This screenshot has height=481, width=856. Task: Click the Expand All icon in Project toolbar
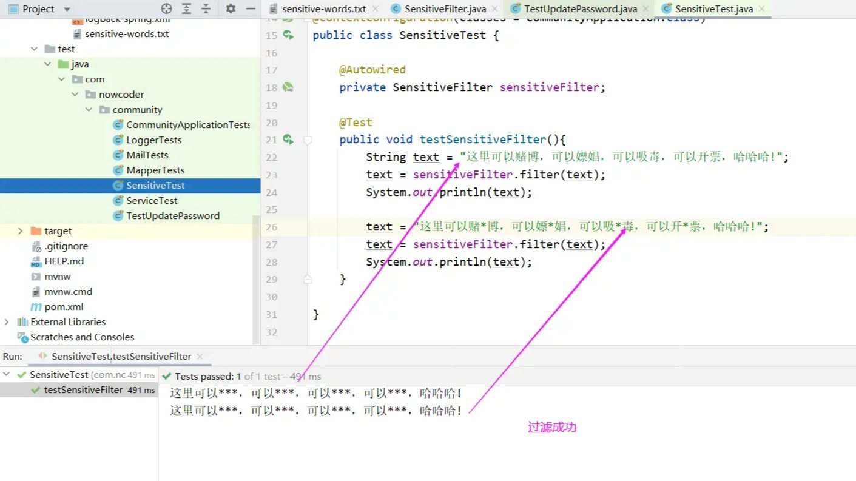[x=186, y=9]
